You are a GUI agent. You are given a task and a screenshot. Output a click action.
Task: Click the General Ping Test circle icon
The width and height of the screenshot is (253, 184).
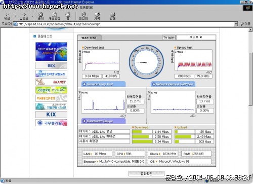[85, 84]
